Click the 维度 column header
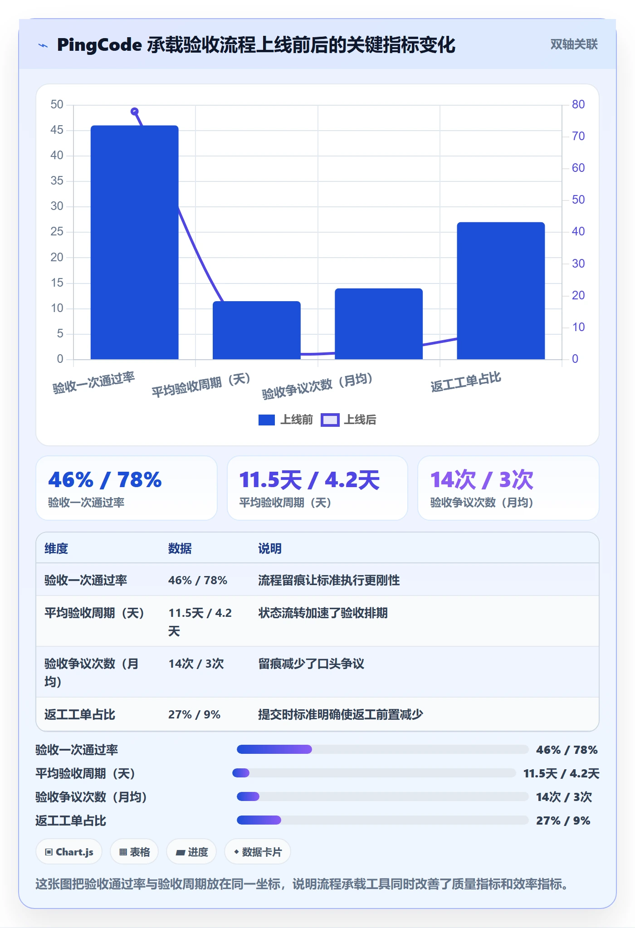 [56, 548]
